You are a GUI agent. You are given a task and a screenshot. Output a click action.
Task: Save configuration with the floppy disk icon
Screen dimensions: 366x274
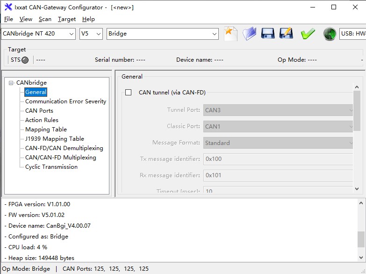click(x=267, y=34)
